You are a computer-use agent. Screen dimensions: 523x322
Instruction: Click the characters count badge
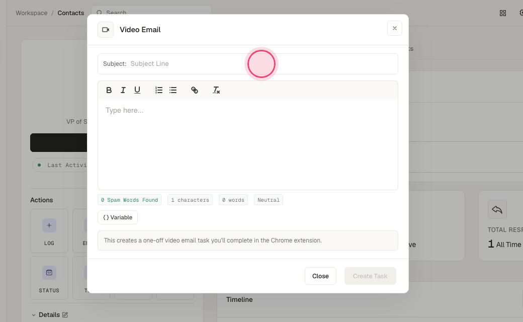click(190, 200)
